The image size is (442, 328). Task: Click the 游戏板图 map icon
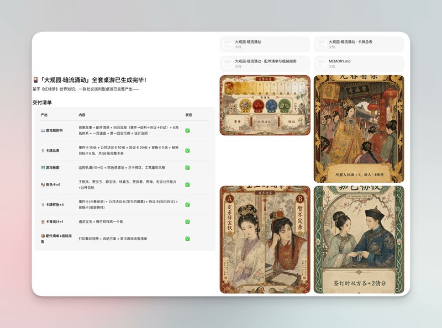43,167
